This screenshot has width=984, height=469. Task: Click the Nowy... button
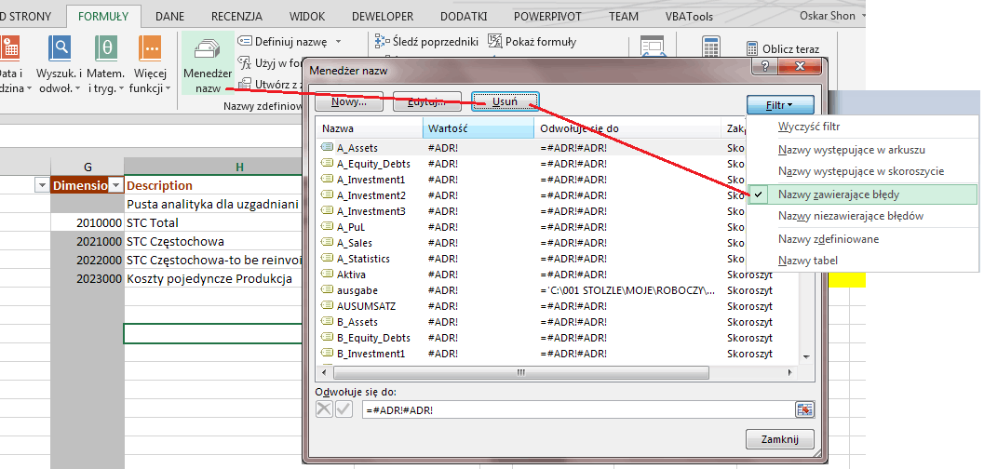[349, 101]
